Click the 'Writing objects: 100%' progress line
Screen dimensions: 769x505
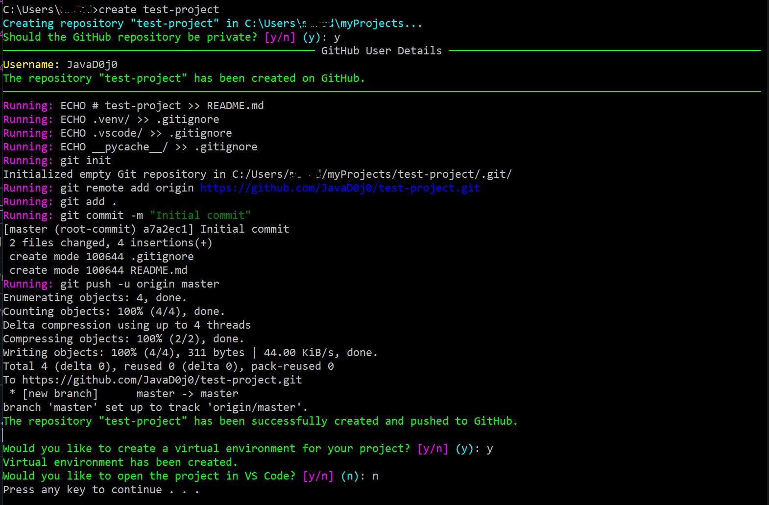pyautogui.click(x=190, y=353)
